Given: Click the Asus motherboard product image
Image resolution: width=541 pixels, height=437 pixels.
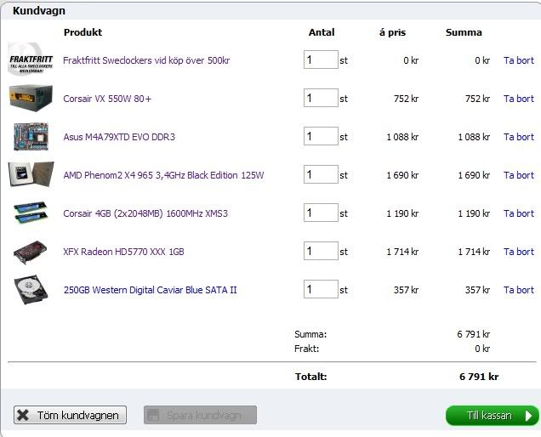Looking at the screenshot, I should click(31, 137).
